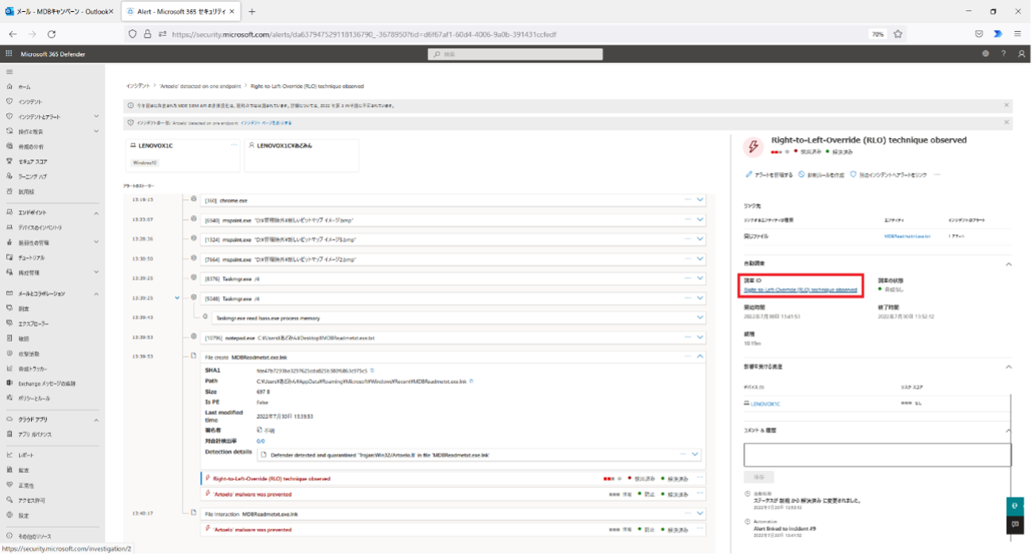Reset the 70% zoom indicator
The width and height of the screenshot is (1033, 557).
point(877,34)
